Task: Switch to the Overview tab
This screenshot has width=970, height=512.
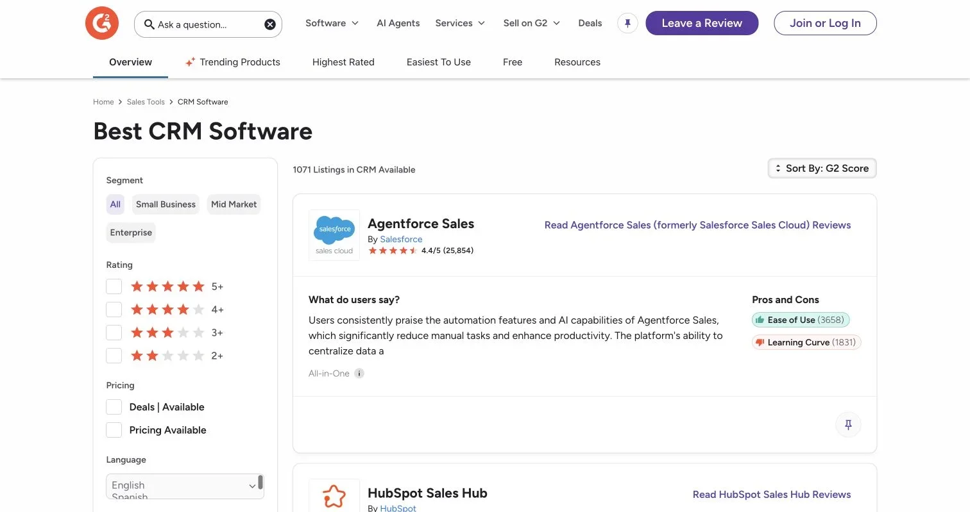Action: [130, 62]
